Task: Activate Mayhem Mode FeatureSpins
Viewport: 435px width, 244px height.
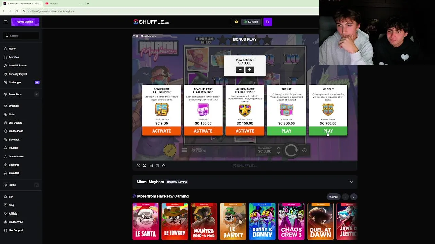Action: coord(245,131)
